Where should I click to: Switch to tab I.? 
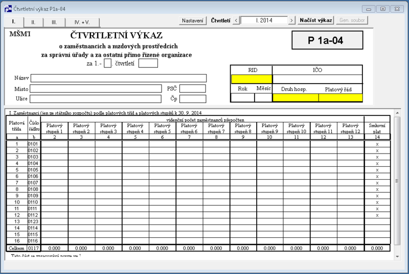pyautogui.click(x=14, y=22)
